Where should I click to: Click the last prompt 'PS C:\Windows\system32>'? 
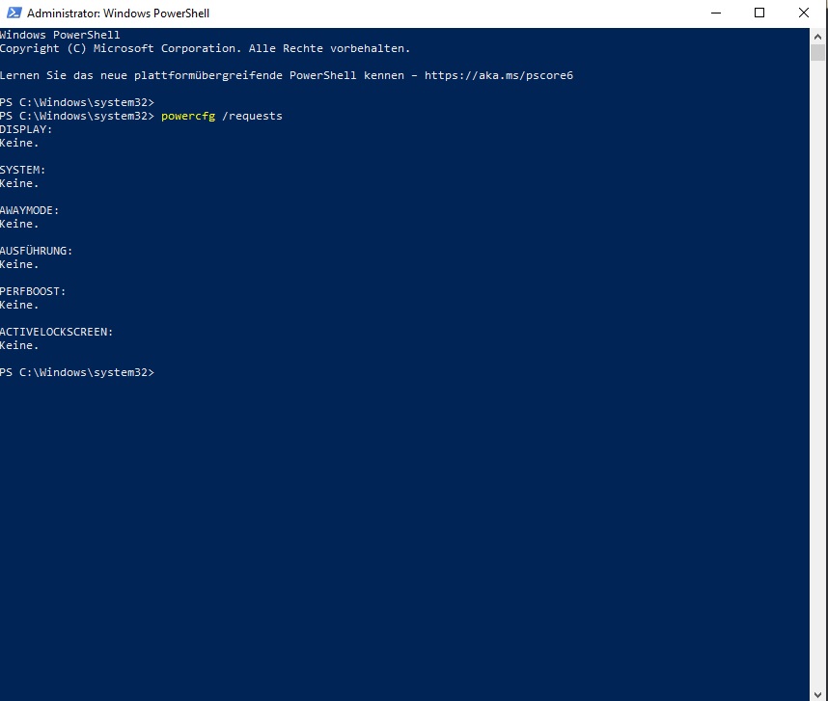tap(77, 372)
